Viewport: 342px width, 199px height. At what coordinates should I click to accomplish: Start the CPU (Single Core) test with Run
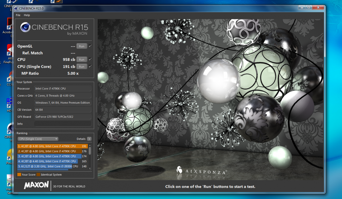pyautogui.click(x=82, y=67)
